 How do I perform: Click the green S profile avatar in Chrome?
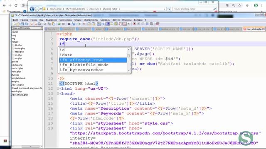point(256,5)
